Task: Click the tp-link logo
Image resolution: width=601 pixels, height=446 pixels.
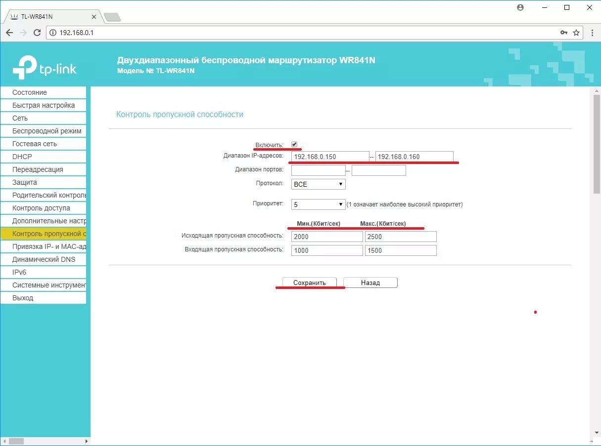Action: [45, 68]
